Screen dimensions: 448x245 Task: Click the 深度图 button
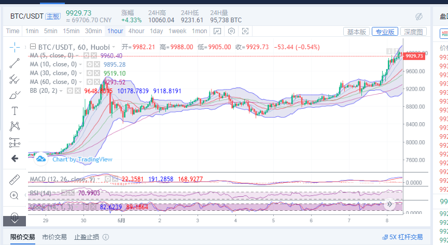click(x=414, y=32)
